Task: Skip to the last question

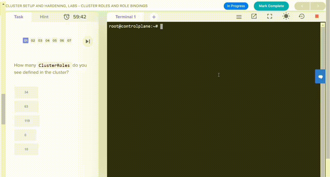Action: pos(88,41)
